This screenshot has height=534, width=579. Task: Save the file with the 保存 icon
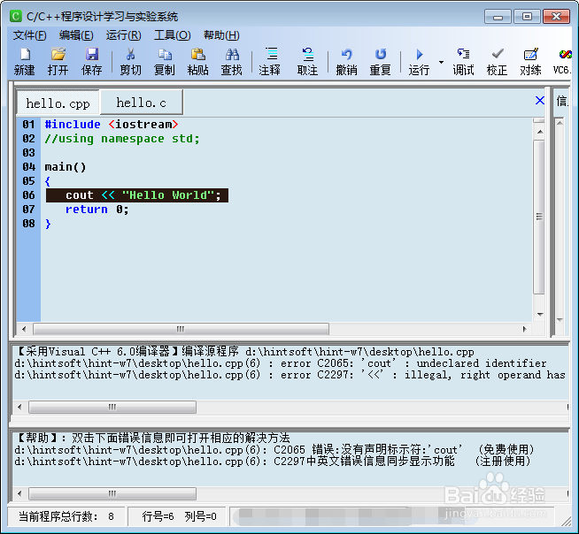click(91, 62)
